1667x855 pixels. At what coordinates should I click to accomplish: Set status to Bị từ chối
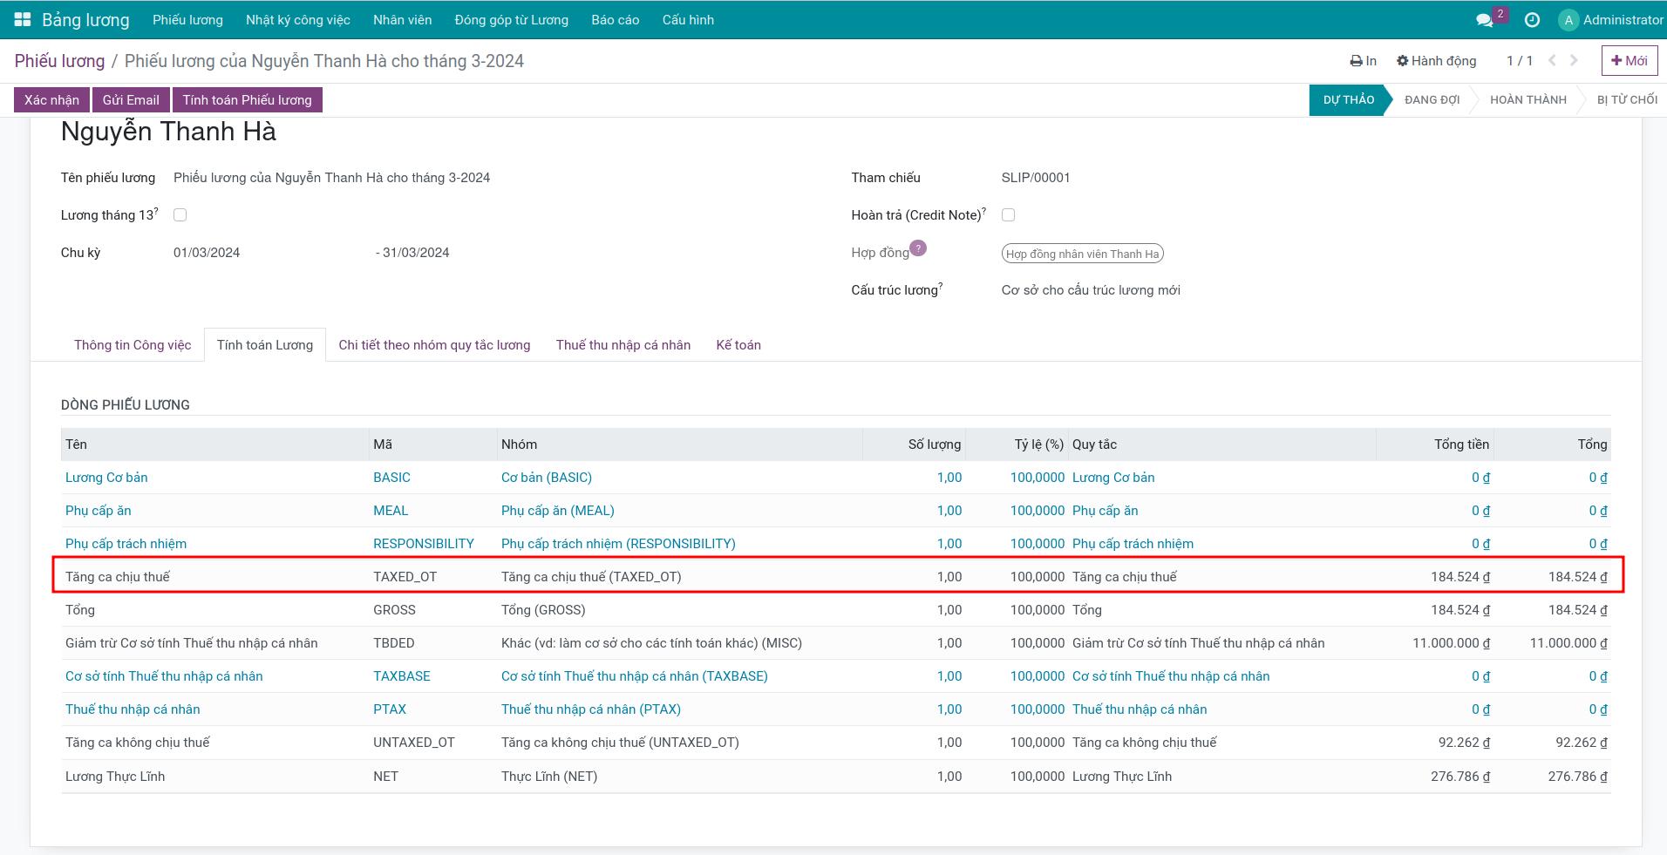pyautogui.click(x=1627, y=99)
